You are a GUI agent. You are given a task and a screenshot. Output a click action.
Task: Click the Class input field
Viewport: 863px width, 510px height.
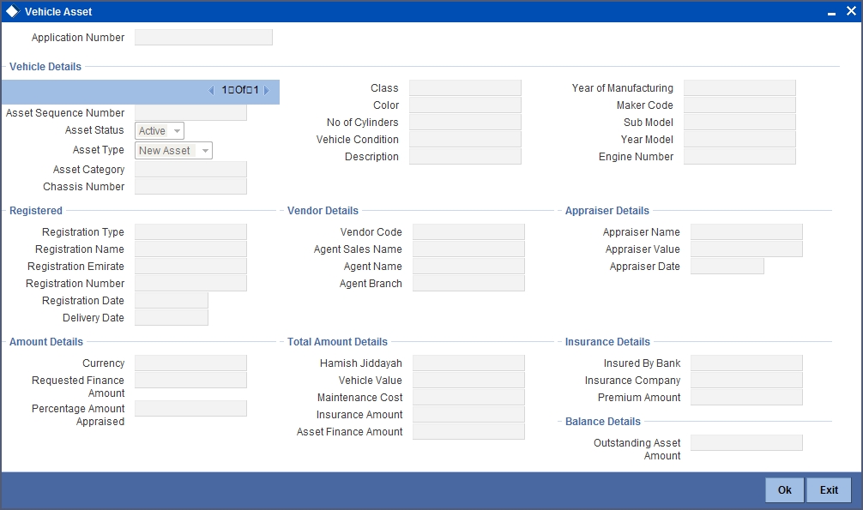465,88
